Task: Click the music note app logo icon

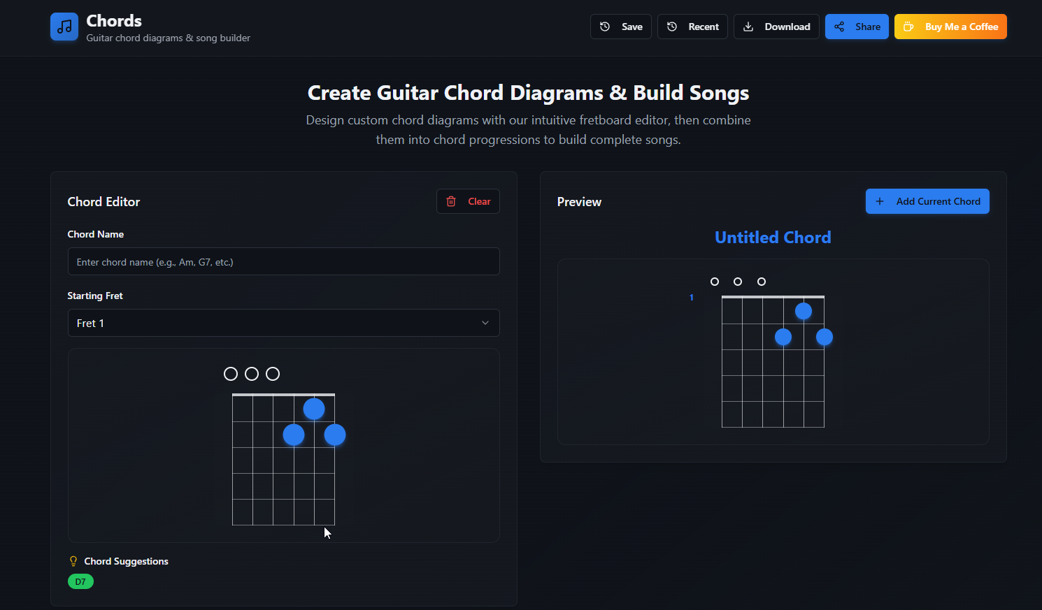Action: pyautogui.click(x=64, y=27)
